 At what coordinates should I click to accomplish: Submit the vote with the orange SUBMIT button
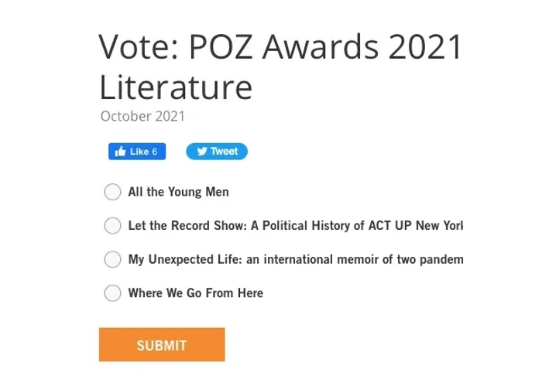[x=162, y=344]
